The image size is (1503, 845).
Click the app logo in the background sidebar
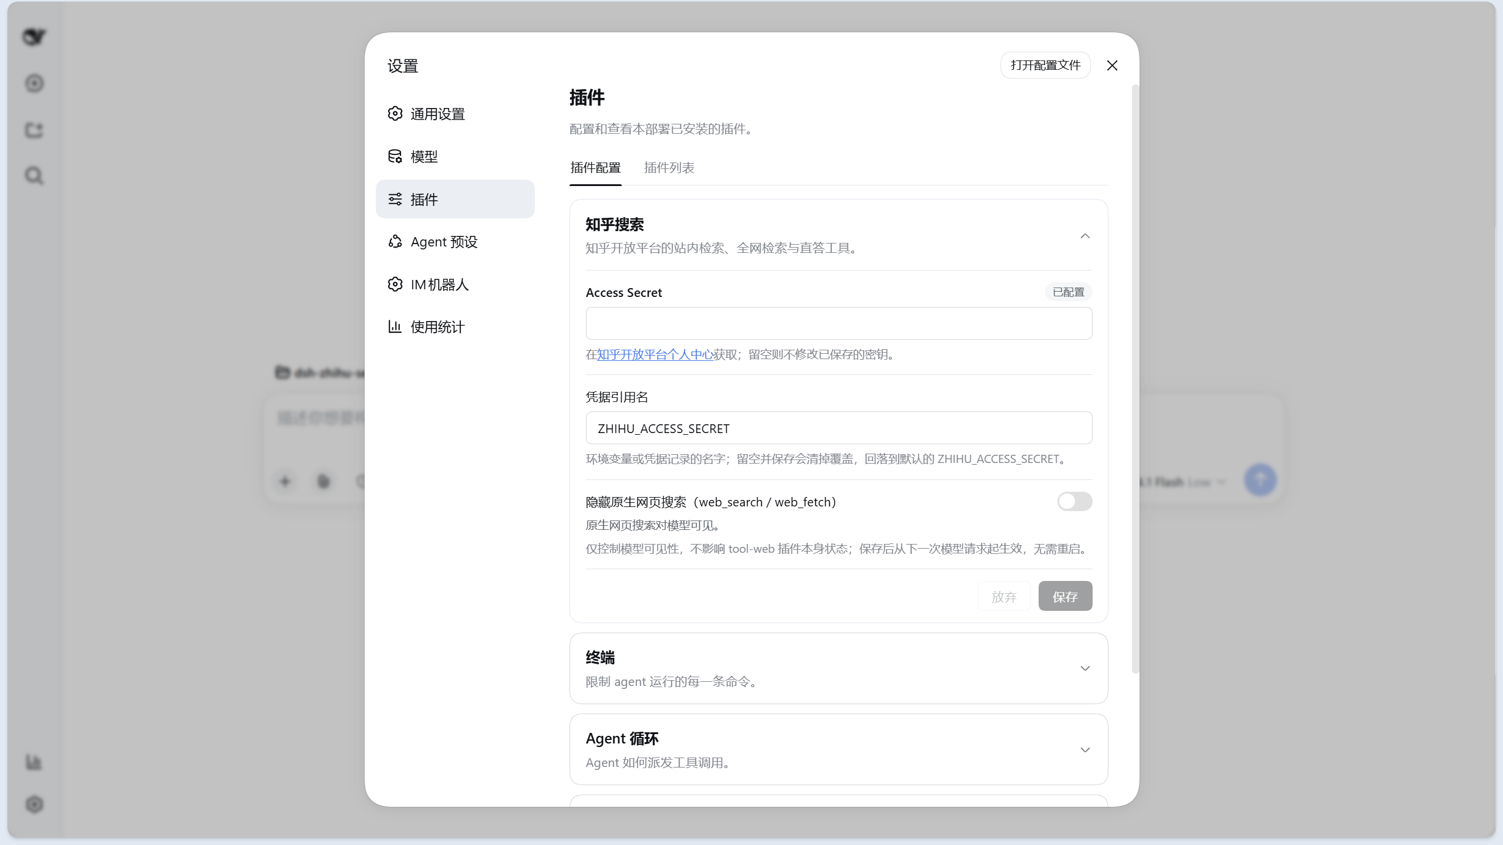click(x=34, y=37)
